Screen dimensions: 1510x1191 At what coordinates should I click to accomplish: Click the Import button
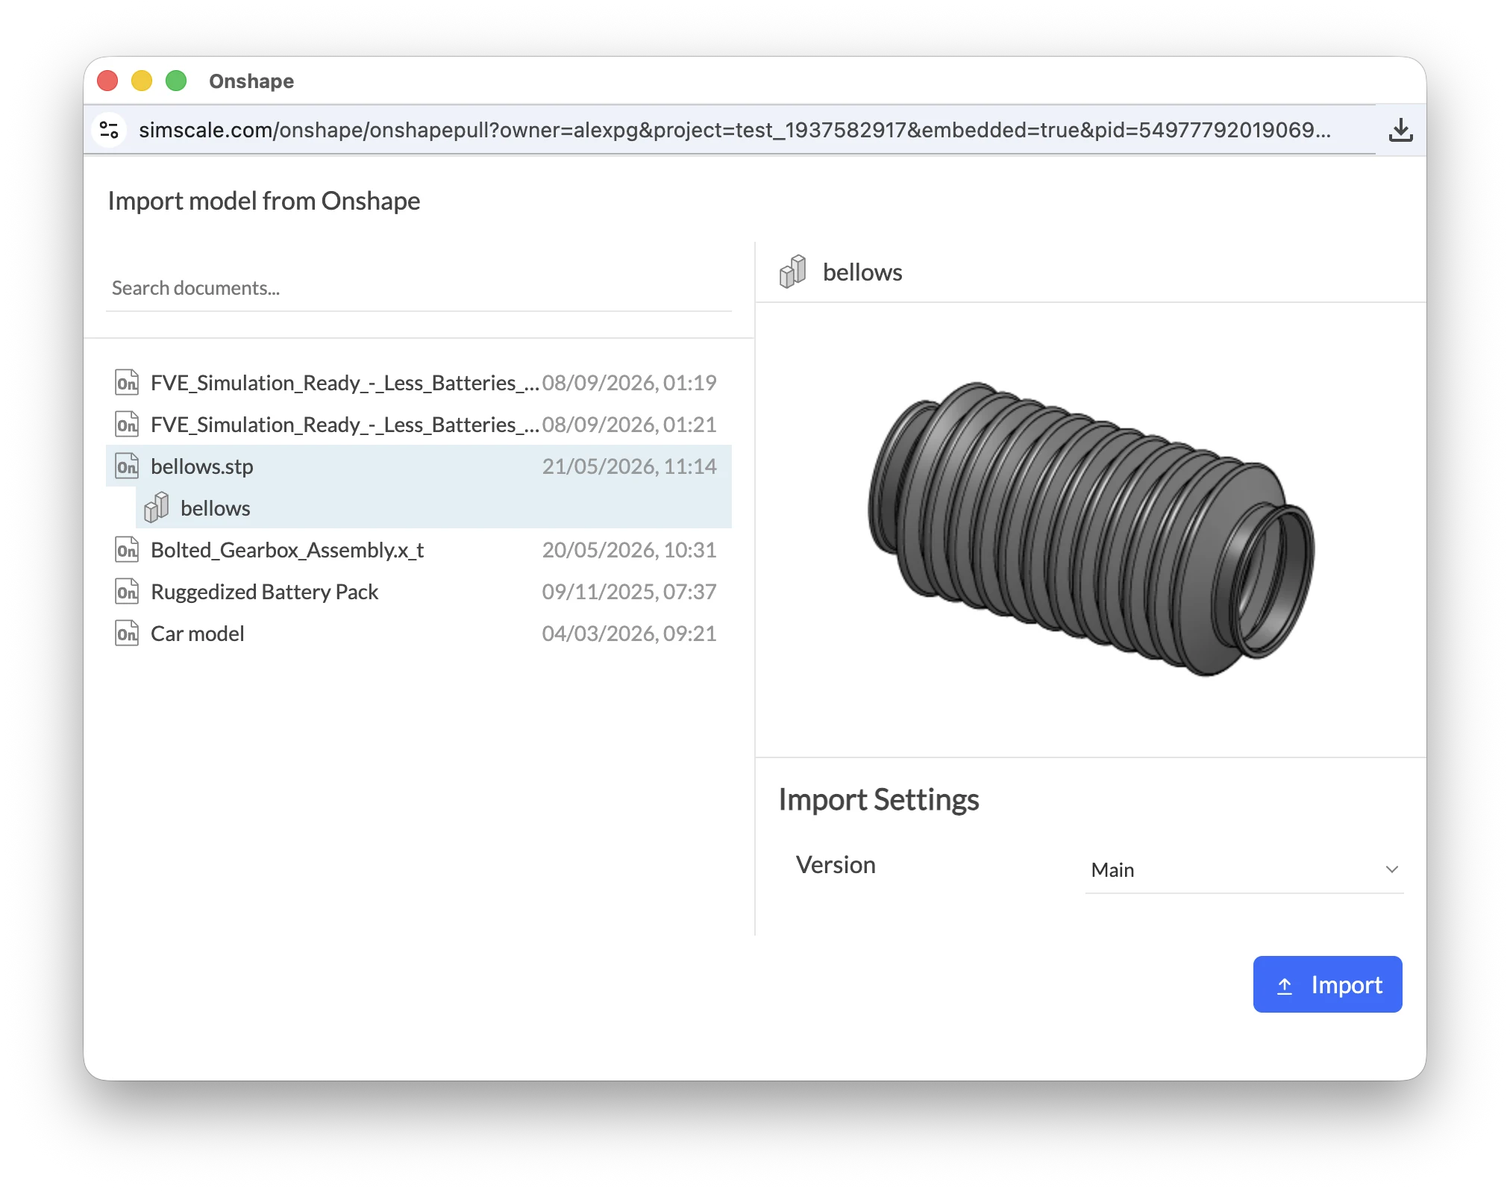(1327, 984)
